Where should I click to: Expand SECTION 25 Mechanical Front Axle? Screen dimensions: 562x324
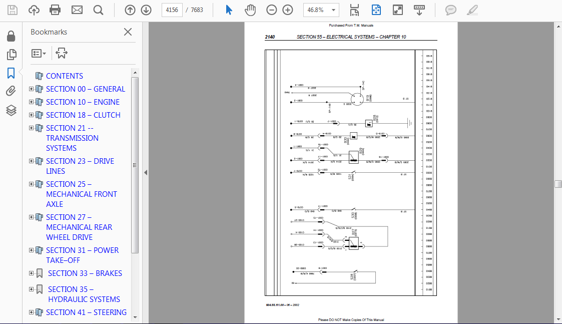(31, 184)
